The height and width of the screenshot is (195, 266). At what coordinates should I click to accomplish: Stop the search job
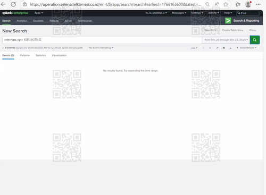click(x=210, y=48)
